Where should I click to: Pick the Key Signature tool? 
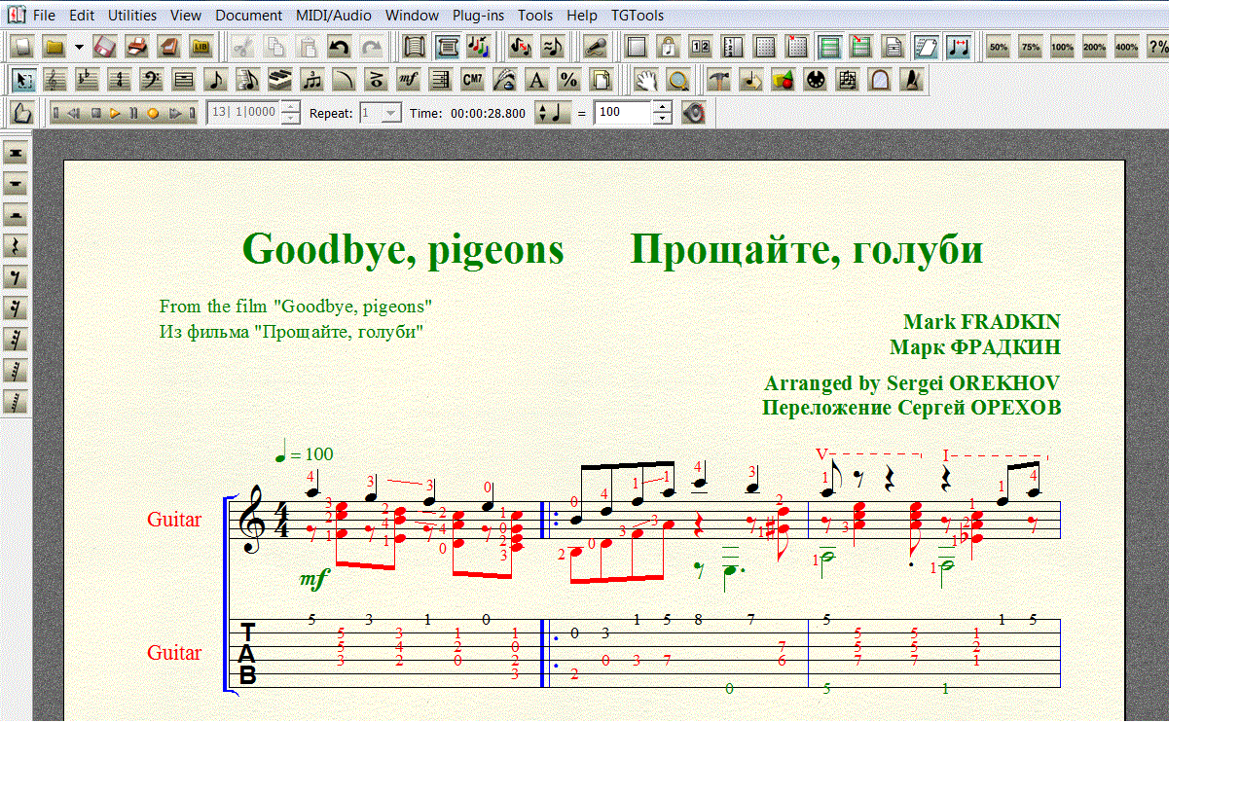(87, 79)
